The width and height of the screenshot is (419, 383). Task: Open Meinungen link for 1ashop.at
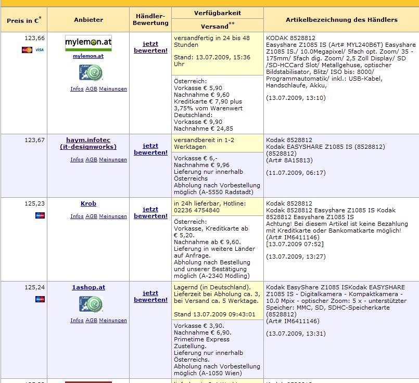(113, 321)
